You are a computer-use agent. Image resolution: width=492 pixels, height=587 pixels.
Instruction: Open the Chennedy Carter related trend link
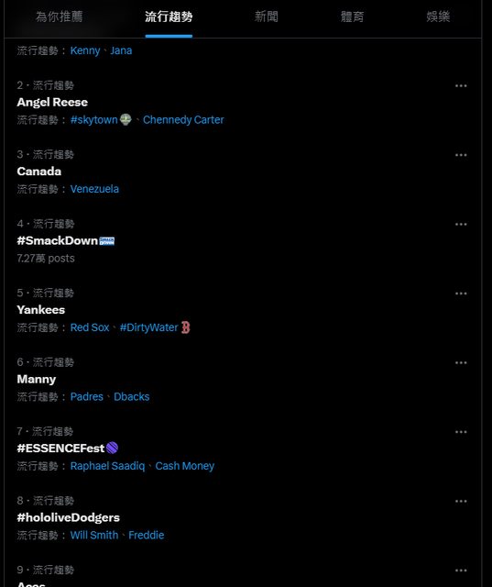[x=183, y=120]
